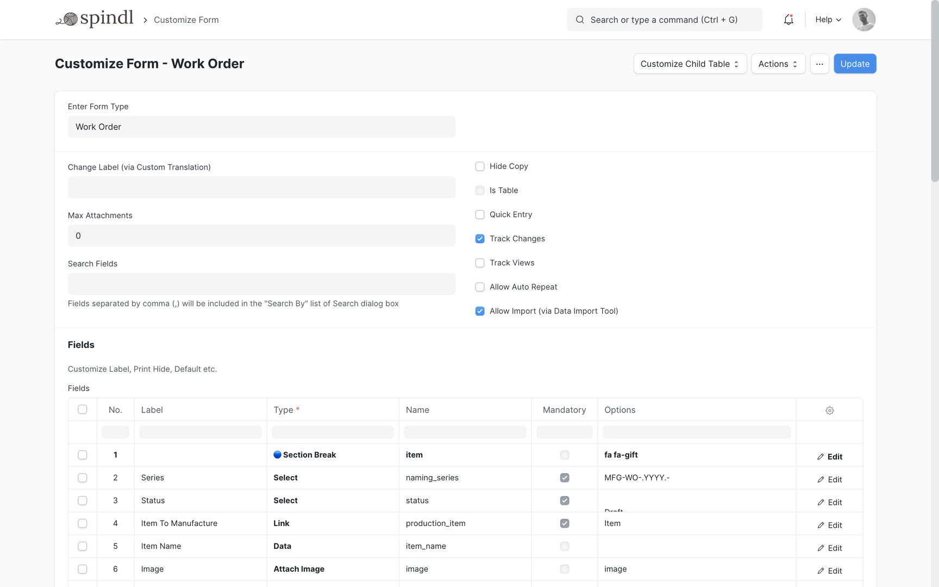Click Edit on the Image row
This screenshot has height=587, width=939.
pyautogui.click(x=830, y=571)
